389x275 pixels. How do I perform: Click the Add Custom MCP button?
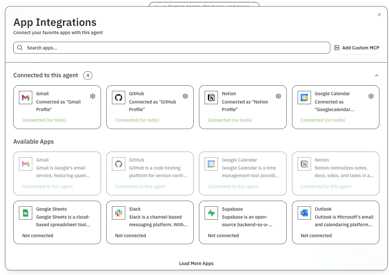[x=357, y=48]
